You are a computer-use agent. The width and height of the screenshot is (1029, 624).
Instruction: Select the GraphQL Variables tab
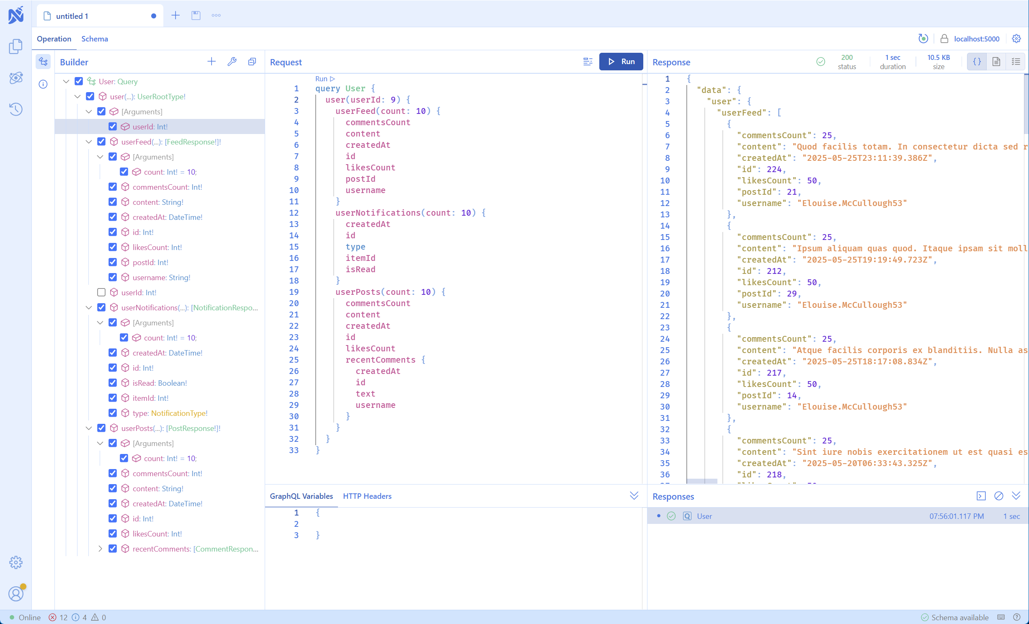pos(302,496)
